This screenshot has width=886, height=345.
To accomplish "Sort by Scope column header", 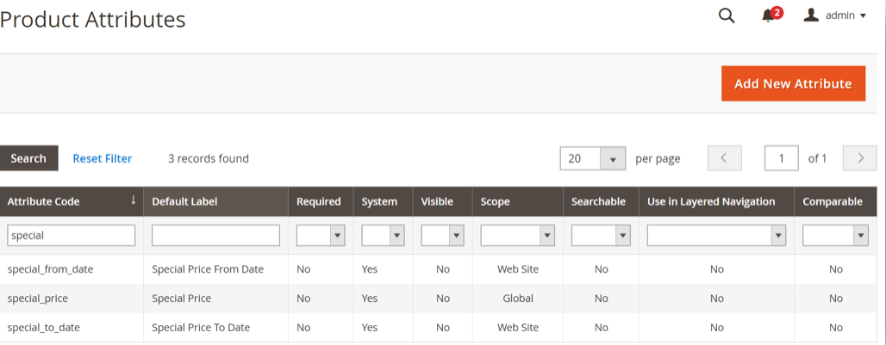I will 518,201.
